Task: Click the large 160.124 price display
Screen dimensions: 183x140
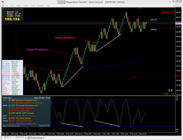Action: [12, 19]
